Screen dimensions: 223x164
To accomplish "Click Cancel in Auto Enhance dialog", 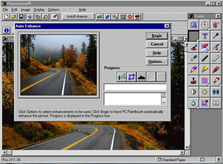I will pos(157,44).
